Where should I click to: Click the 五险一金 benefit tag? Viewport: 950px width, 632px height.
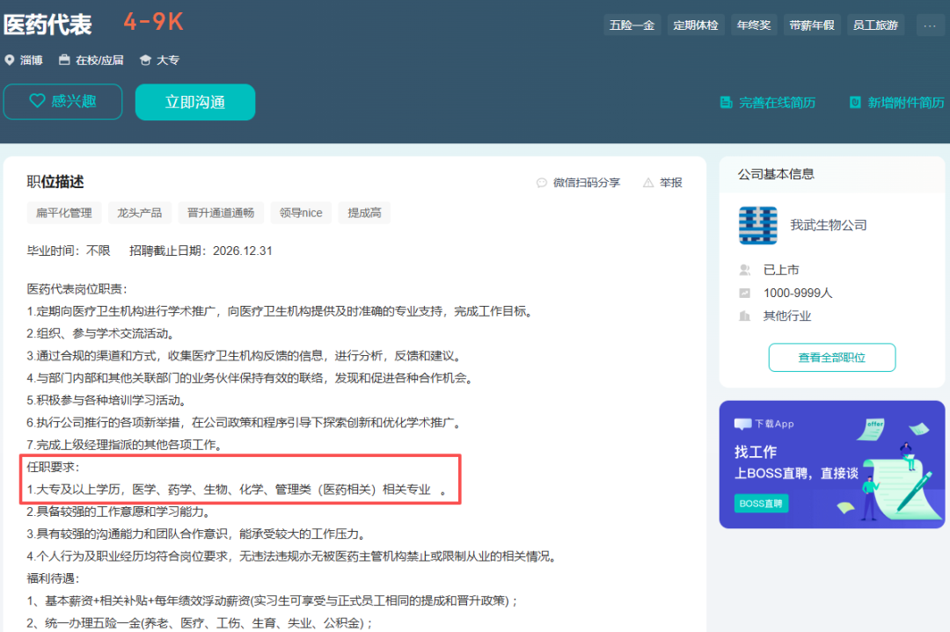click(x=632, y=25)
